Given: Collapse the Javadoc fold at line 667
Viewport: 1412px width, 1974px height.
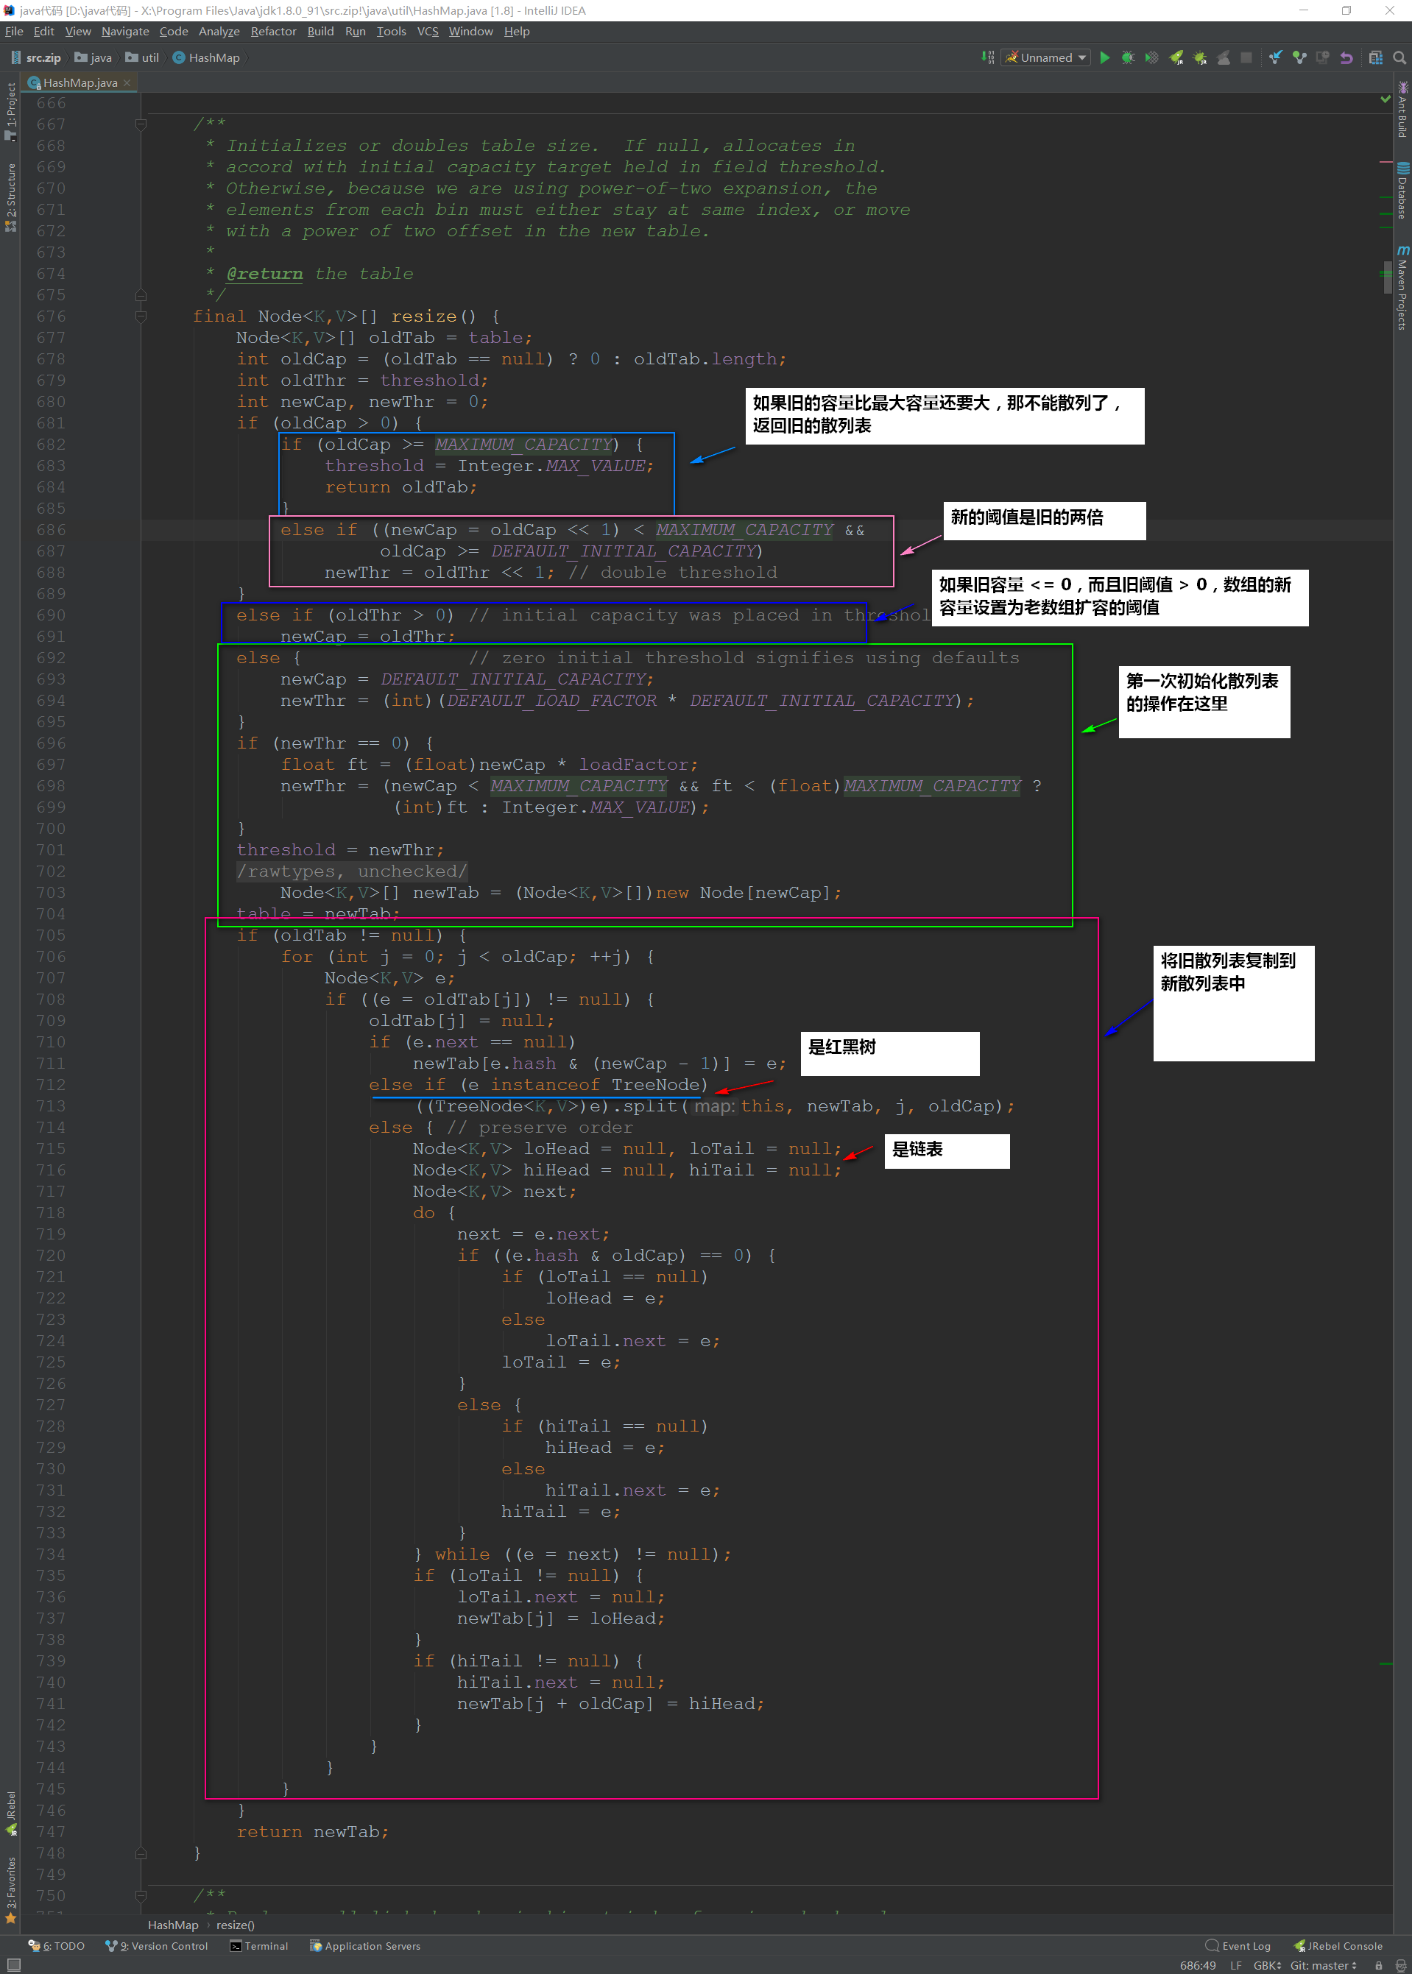Looking at the screenshot, I should click(x=141, y=124).
